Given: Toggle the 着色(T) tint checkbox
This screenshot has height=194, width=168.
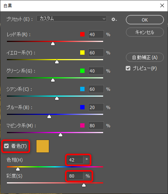Looking at the screenshot, I should click(6, 146).
